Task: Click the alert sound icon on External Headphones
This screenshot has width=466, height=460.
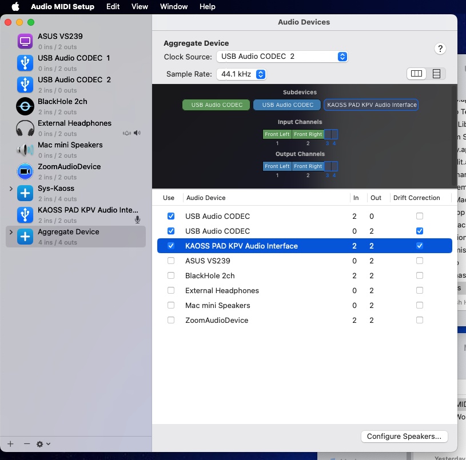Action: 127,133
